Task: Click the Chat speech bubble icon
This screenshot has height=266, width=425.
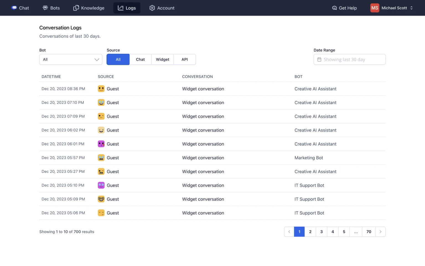Action: [14, 8]
